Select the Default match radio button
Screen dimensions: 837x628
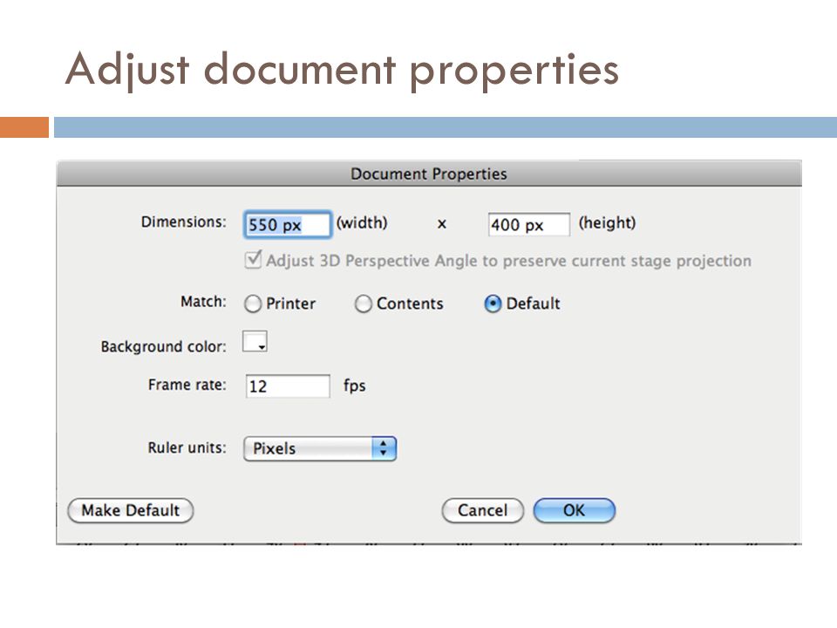coord(492,304)
